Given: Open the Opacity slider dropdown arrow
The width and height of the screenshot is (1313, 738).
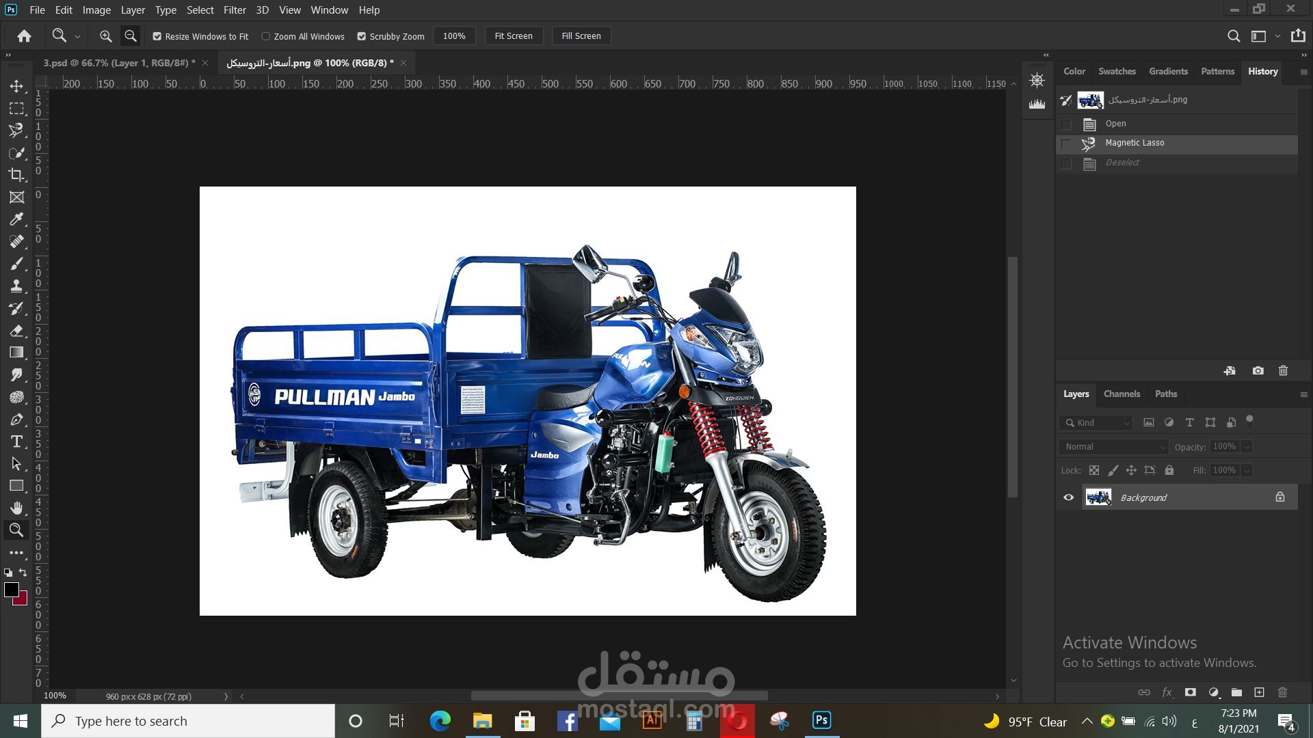Looking at the screenshot, I should 1247,447.
